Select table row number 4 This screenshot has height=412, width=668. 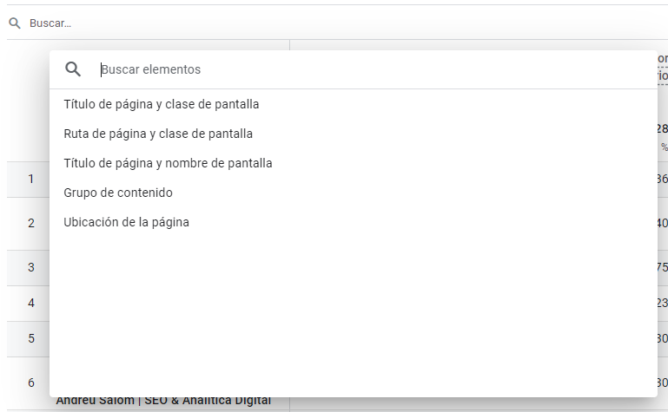tap(31, 304)
